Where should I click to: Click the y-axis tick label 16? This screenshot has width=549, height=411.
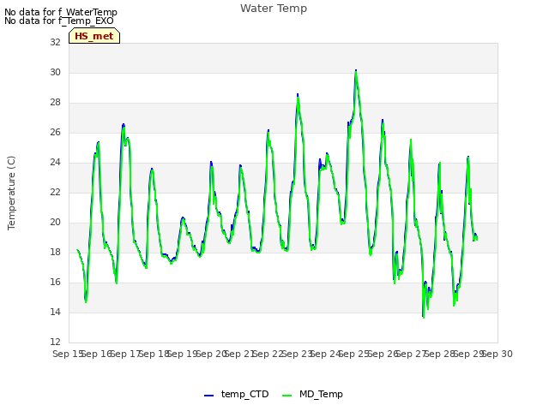(x=55, y=282)
